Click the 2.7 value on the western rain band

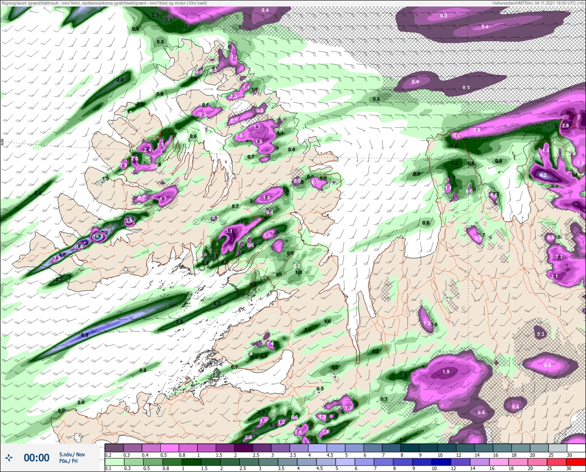(x=59, y=280)
